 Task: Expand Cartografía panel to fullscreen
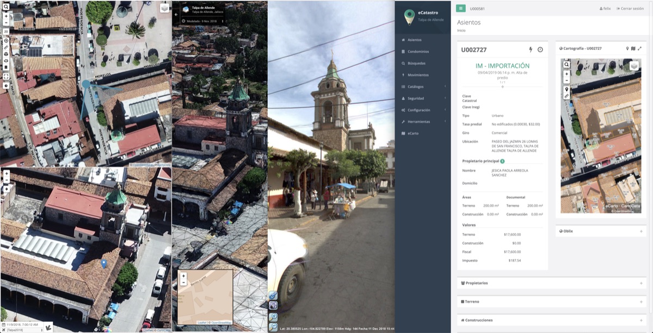tap(639, 48)
